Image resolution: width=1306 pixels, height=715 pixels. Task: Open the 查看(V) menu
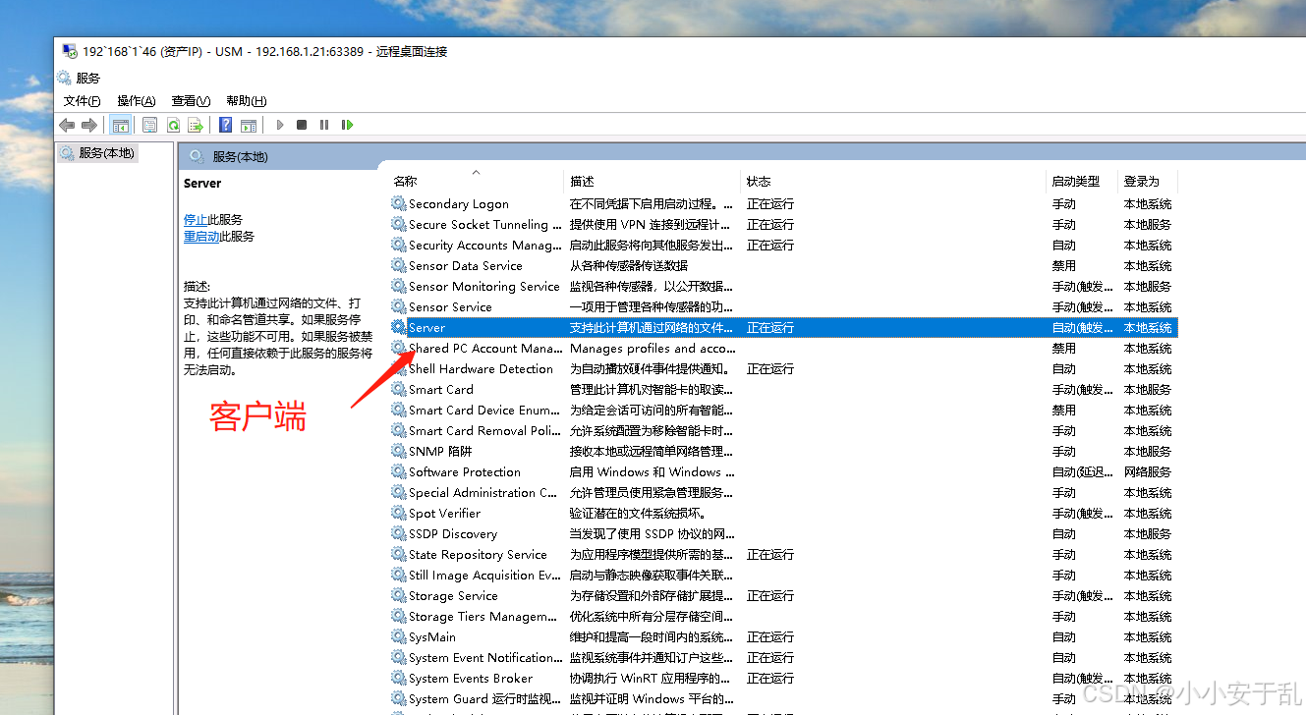[x=191, y=101]
